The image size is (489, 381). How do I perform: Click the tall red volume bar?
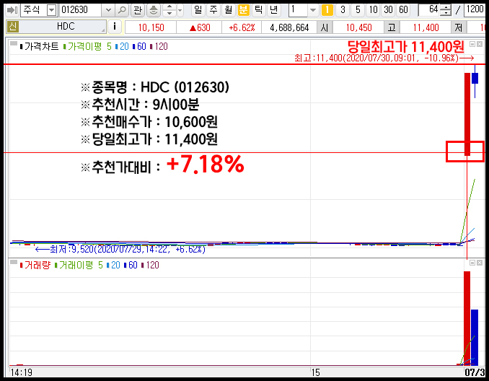pos(467,318)
